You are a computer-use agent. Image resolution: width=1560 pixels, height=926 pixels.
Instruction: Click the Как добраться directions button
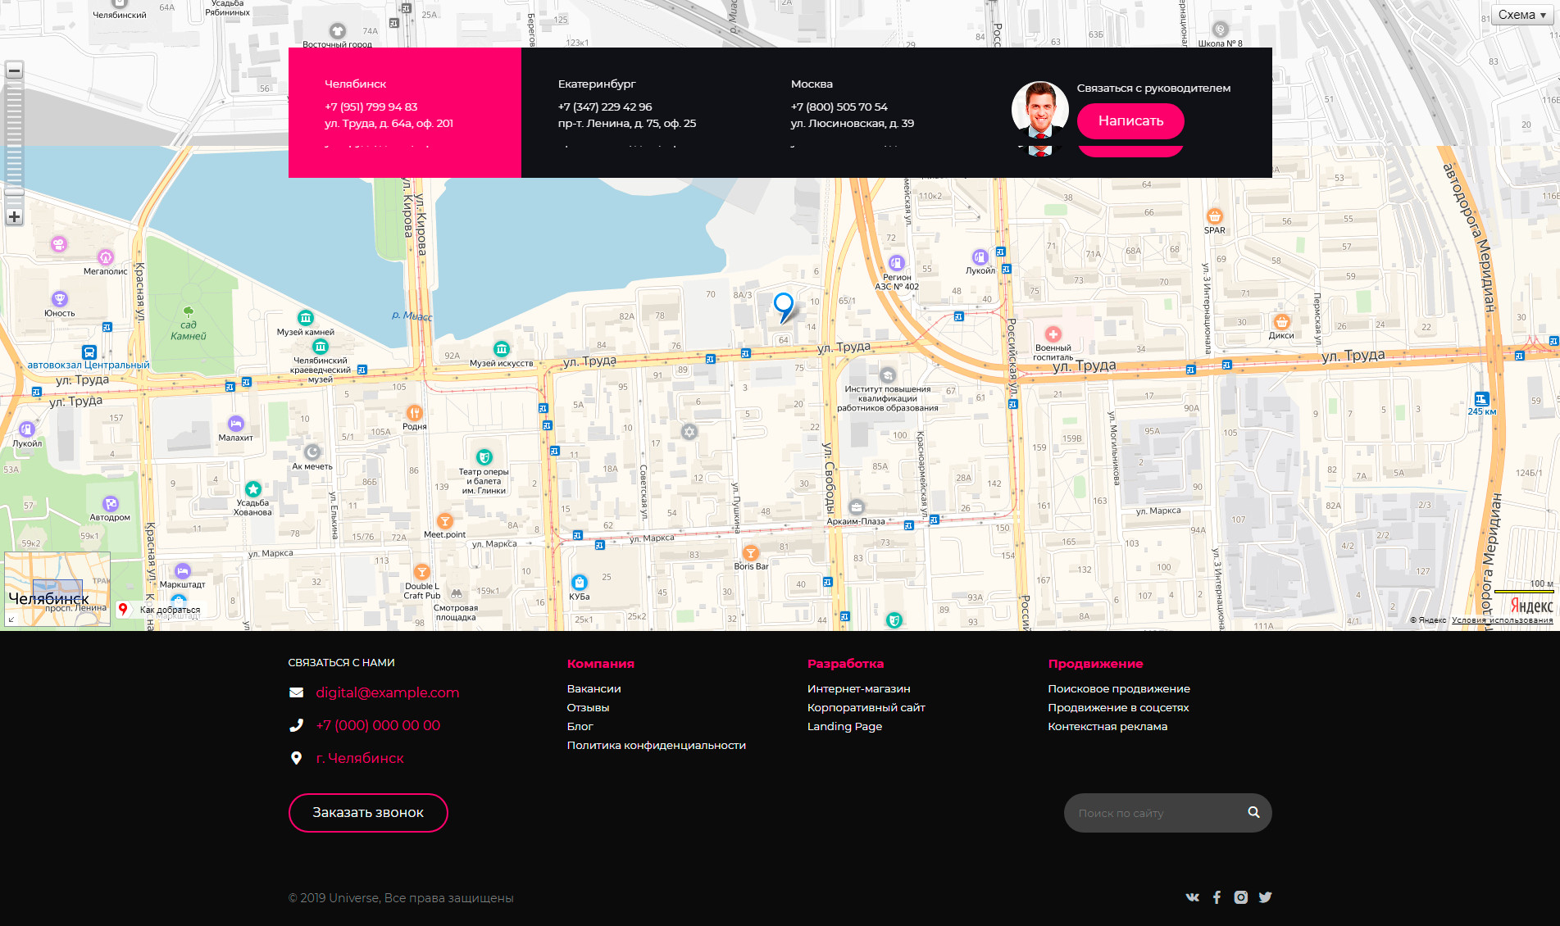161,610
